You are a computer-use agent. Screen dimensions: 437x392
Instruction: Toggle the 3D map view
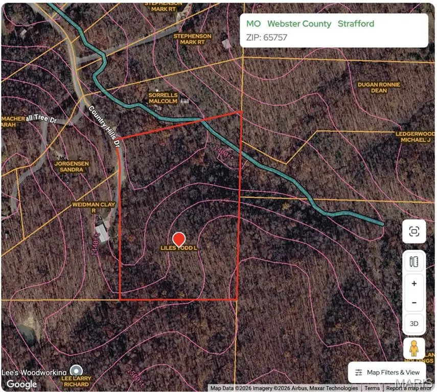point(414,324)
